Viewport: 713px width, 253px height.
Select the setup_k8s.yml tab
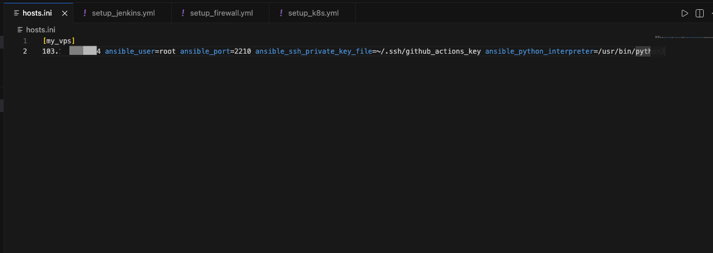pyautogui.click(x=313, y=13)
